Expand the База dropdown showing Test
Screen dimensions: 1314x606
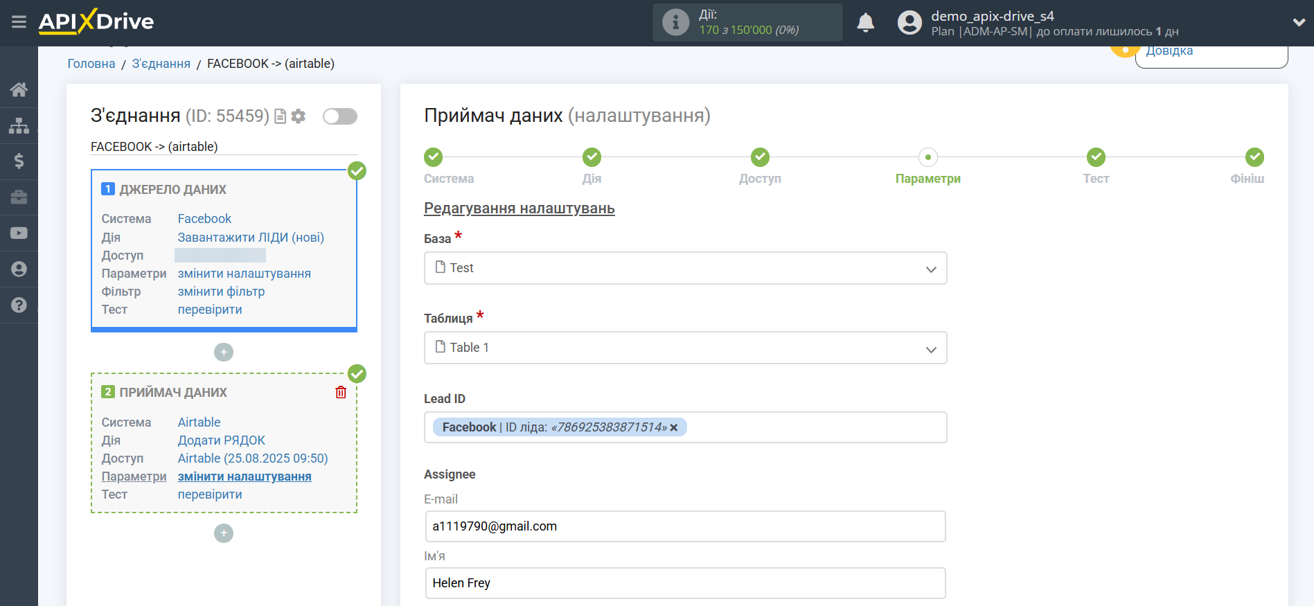[685, 268]
